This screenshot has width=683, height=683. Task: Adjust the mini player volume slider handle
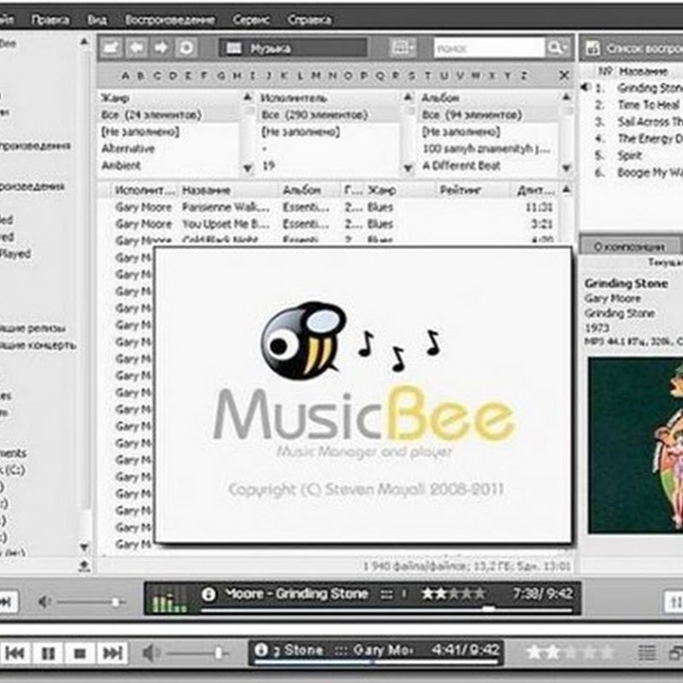[219, 652]
